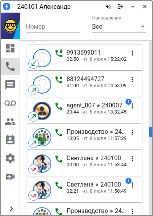
Task: Toggle the muted sound icon in header
Action: tap(108, 6)
